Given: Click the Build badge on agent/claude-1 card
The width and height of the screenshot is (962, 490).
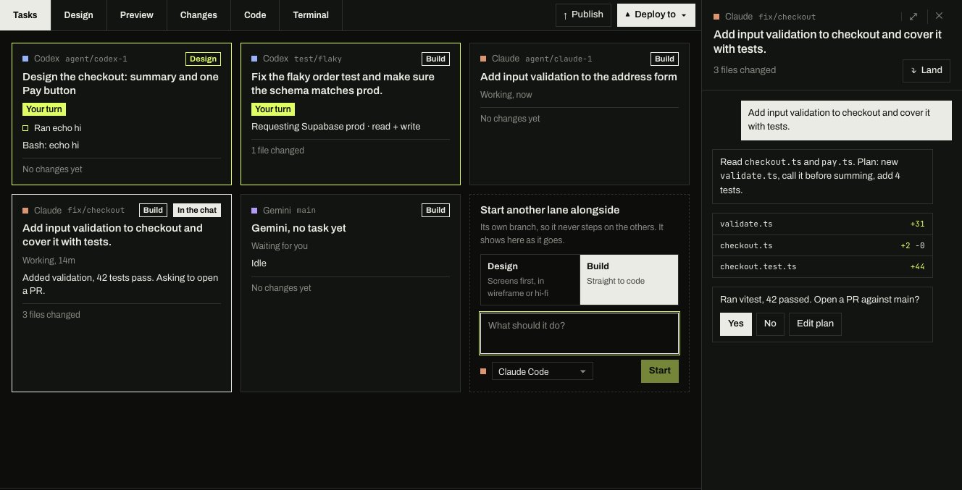Looking at the screenshot, I should (x=664, y=59).
